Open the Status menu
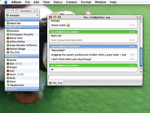The image size is (150, 113). pos(58,2)
